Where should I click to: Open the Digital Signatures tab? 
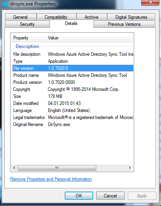(x=131, y=17)
